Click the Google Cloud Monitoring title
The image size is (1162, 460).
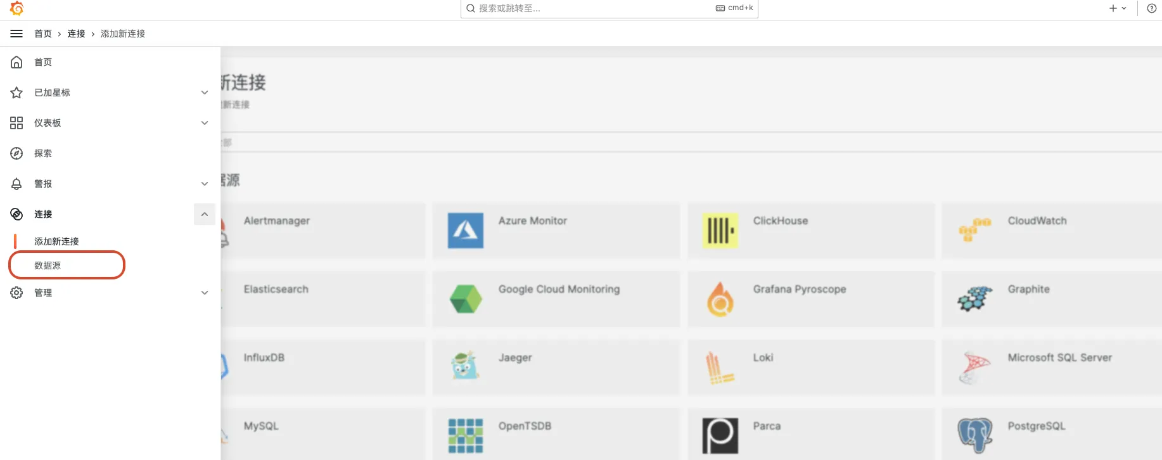click(x=559, y=289)
